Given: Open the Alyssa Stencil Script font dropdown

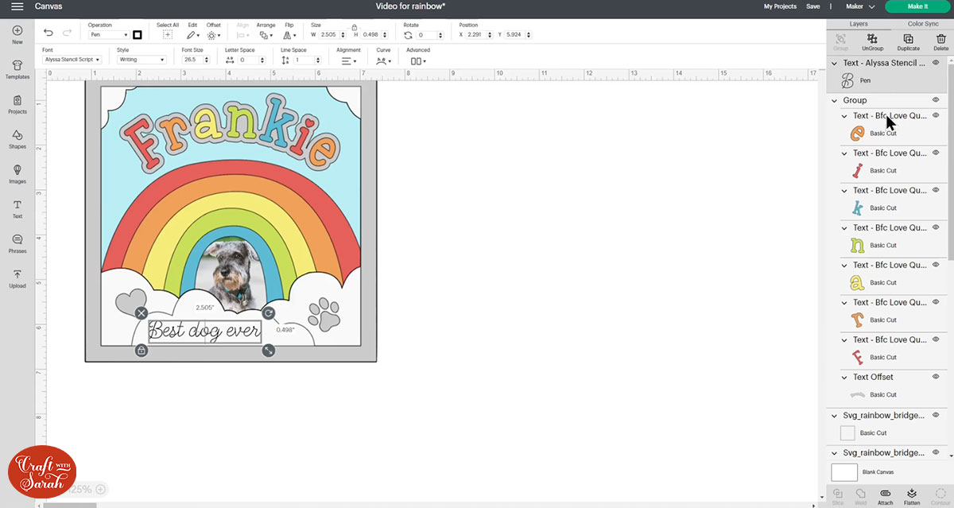Looking at the screenshot, I should click(72, 59).
